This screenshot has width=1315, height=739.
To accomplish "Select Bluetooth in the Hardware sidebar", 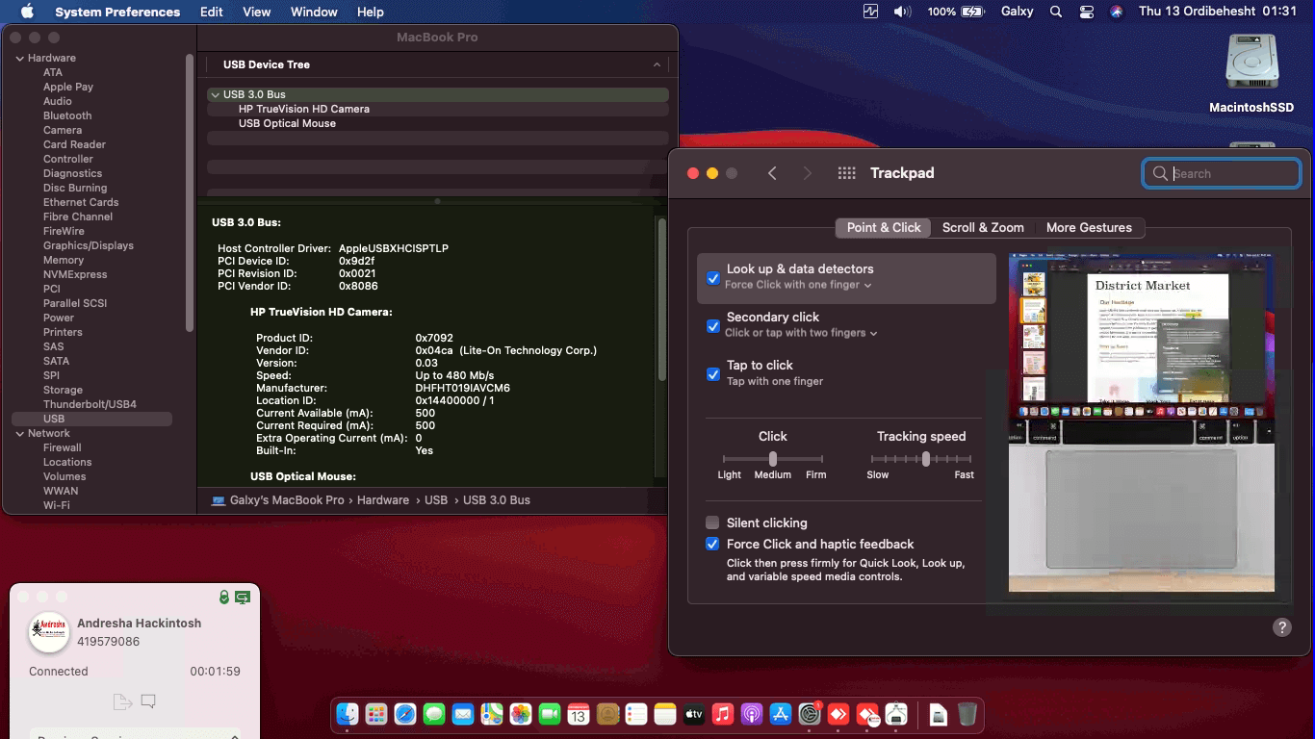I will (x=67, y=115).
